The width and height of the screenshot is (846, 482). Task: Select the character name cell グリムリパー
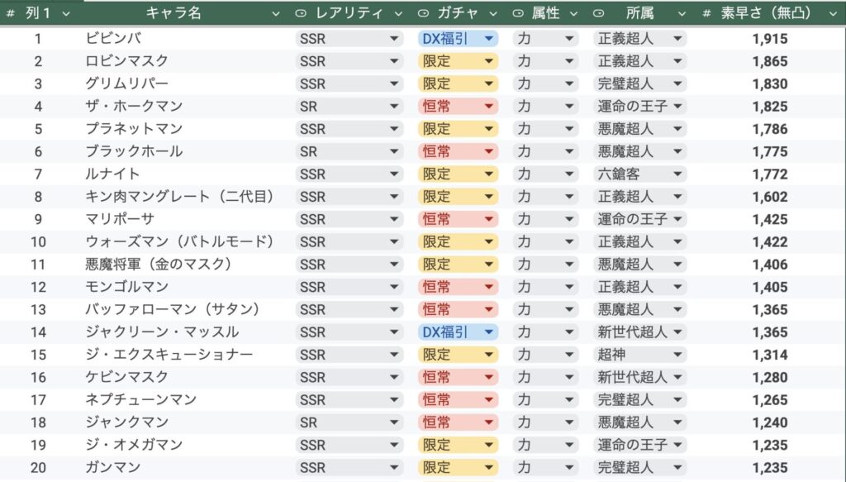[x=126, y=84]
